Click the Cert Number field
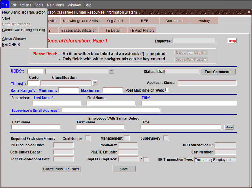This screenshot has width=252, height=188. click(226, 152)
